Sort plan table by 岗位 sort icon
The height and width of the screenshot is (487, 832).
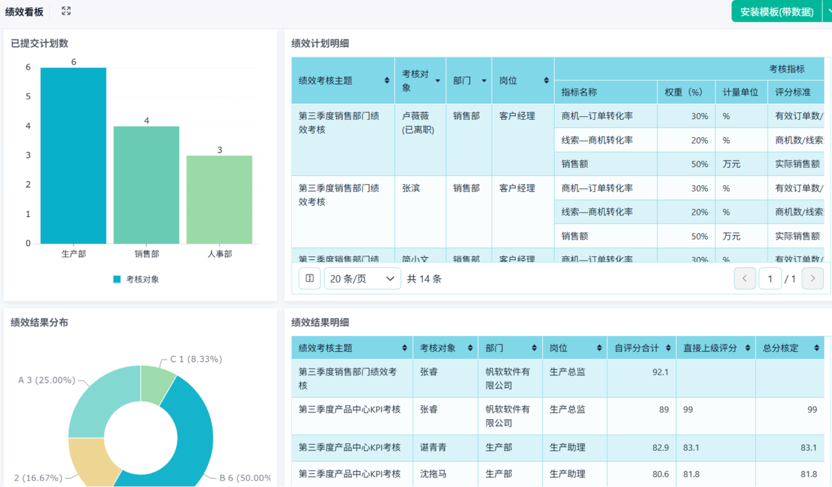point(546,81)
